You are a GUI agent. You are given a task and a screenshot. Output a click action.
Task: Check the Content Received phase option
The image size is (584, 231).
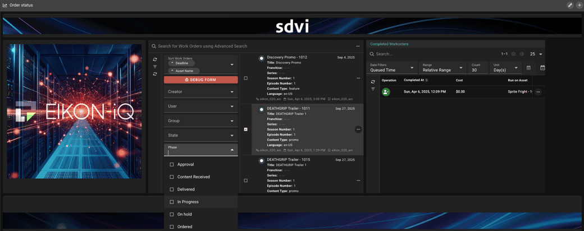click(x=172, y=177)
